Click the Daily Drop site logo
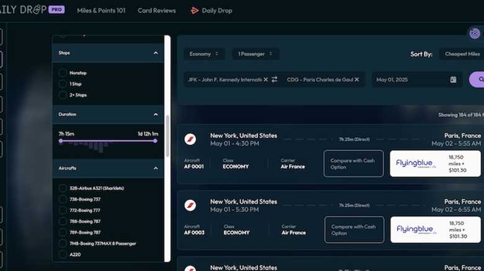The width and height of the screenshot is (484, 271). click(23, 9)
